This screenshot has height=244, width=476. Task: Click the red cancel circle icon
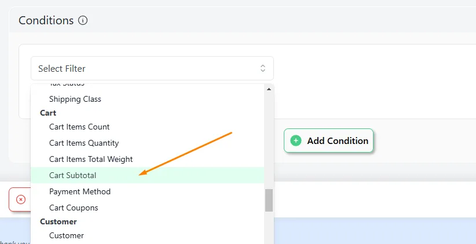(21, 199)
